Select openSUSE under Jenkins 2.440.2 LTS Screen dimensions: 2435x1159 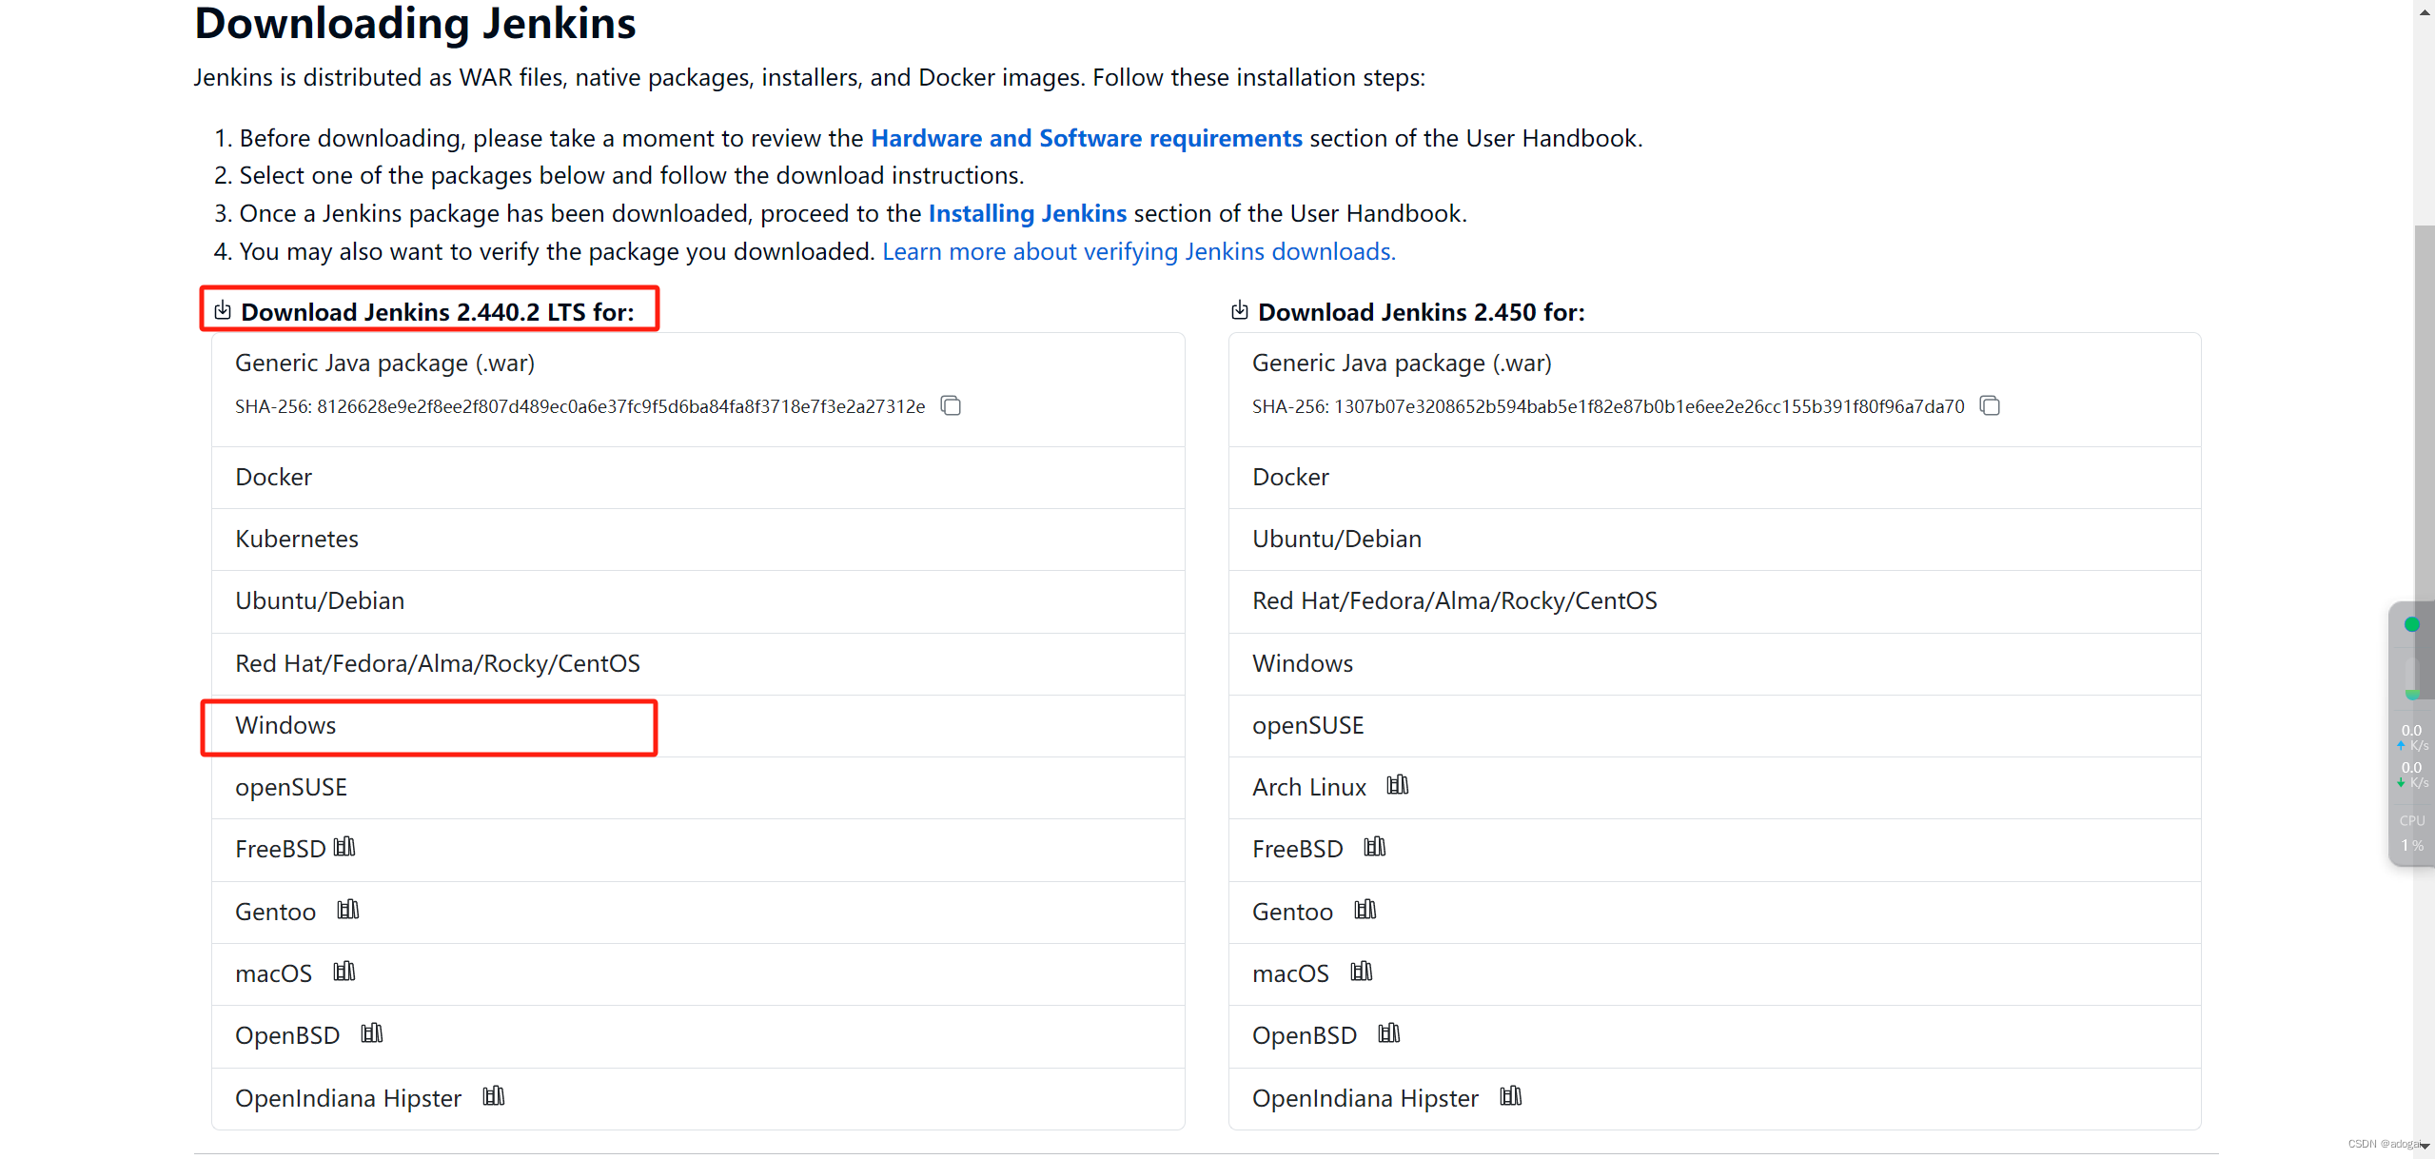tap(698, 788)
